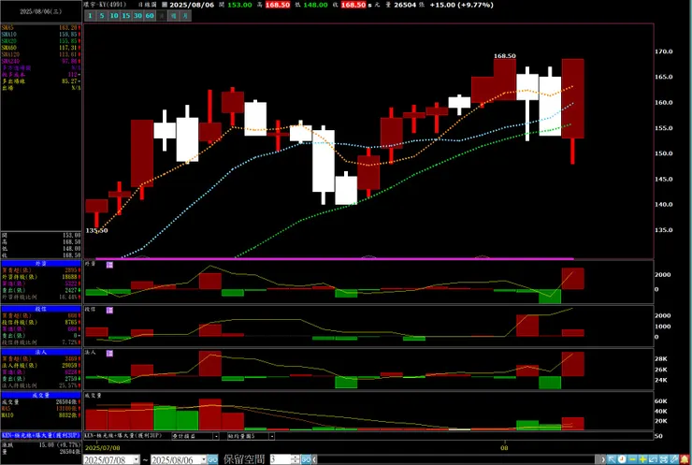Click the 外資持股(張) row
Image resolution: width=692 pixels, height=465 pixels.
tap(41, 277)
